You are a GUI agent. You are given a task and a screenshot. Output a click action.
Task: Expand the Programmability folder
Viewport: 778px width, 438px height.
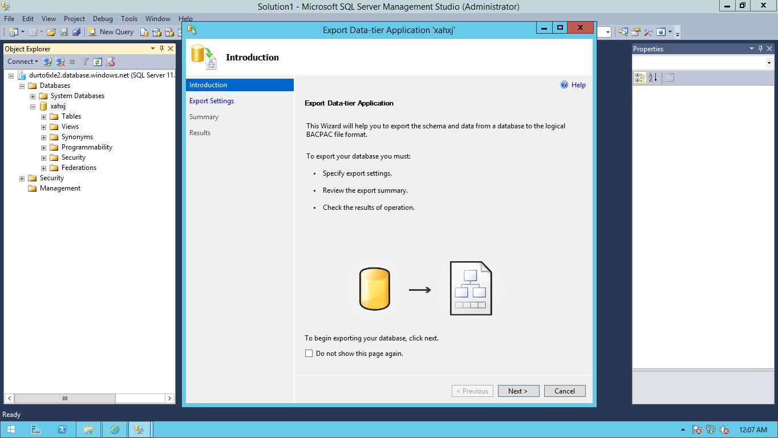pyautogui.click(x=43, y=147)
